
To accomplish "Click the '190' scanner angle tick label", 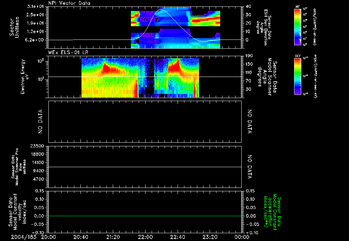I will (249, 56).
